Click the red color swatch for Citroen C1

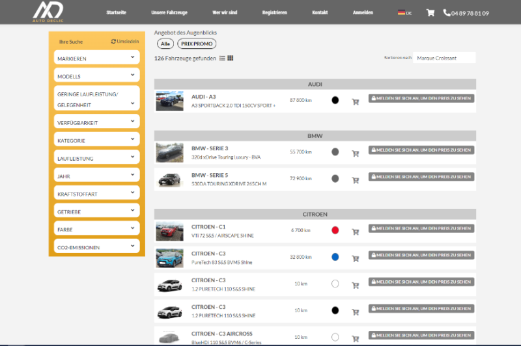(335, 230)
